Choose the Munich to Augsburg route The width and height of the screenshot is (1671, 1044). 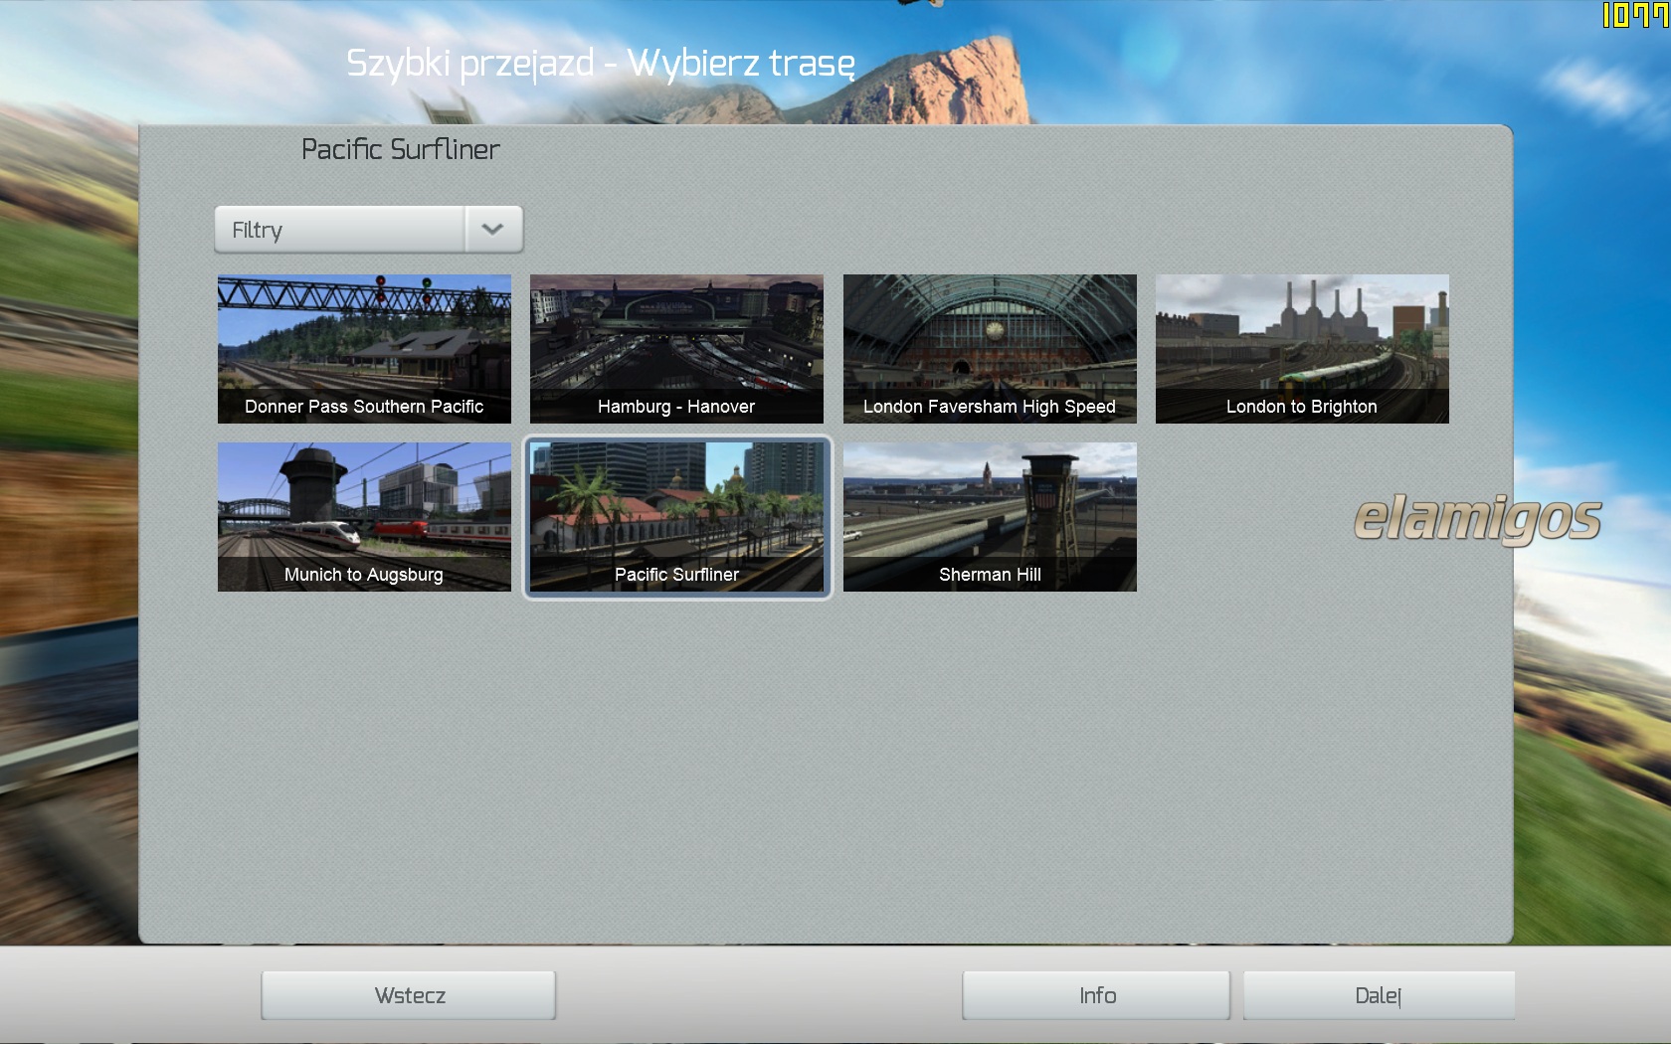point(364,517)
